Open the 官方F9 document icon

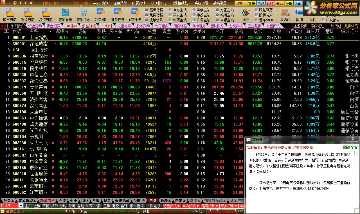[x=285, y=15]
